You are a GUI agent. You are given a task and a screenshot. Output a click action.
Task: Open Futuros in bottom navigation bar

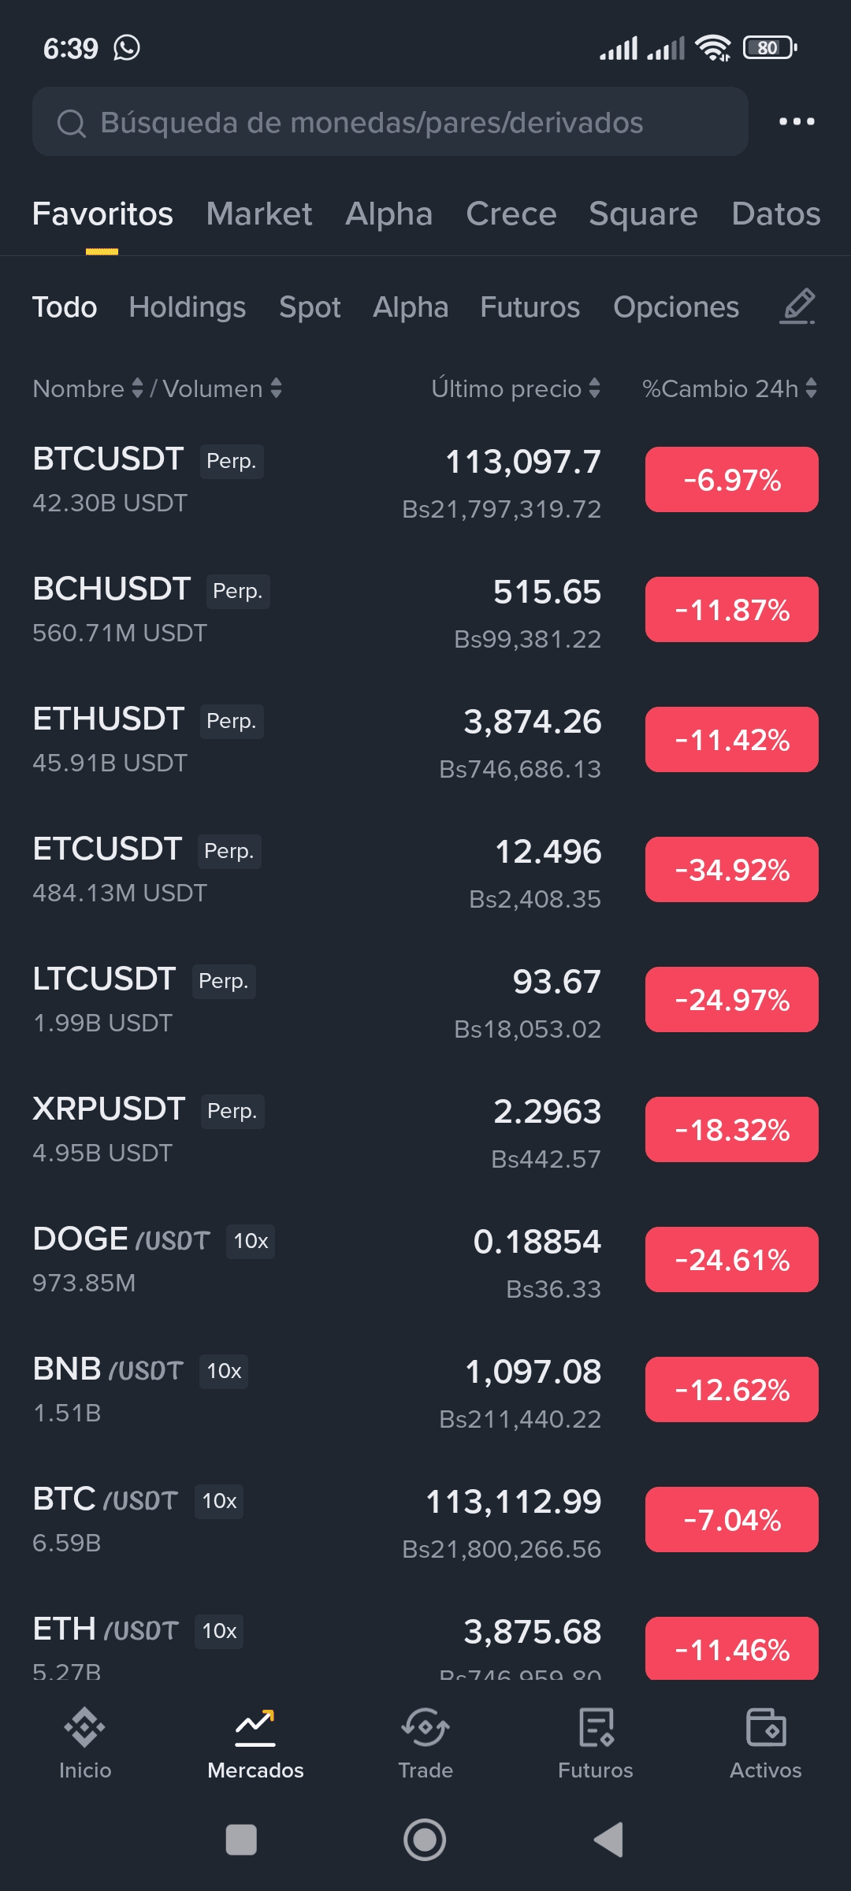click(x=596, y=1729)
